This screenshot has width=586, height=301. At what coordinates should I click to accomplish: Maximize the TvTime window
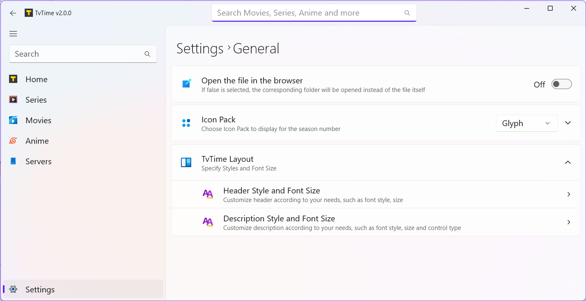550,8
